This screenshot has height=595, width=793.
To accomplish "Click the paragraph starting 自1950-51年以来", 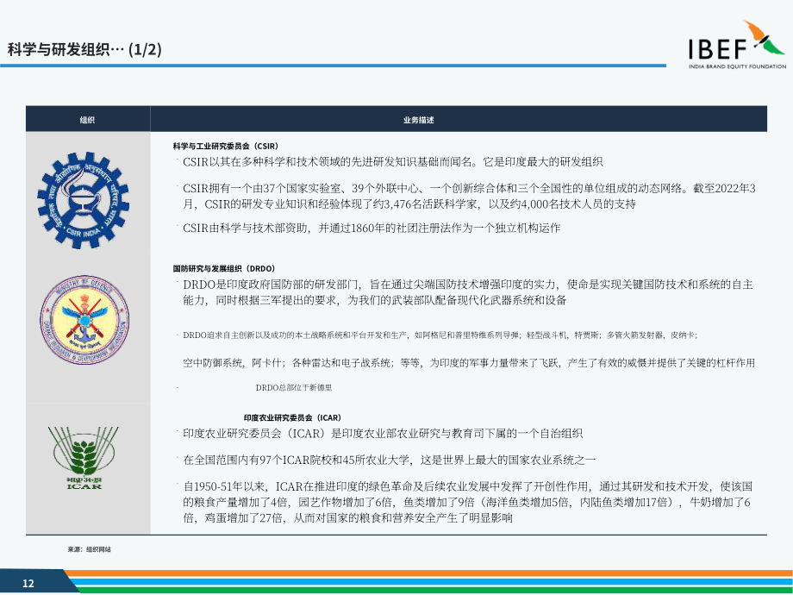I will (467, 502).
